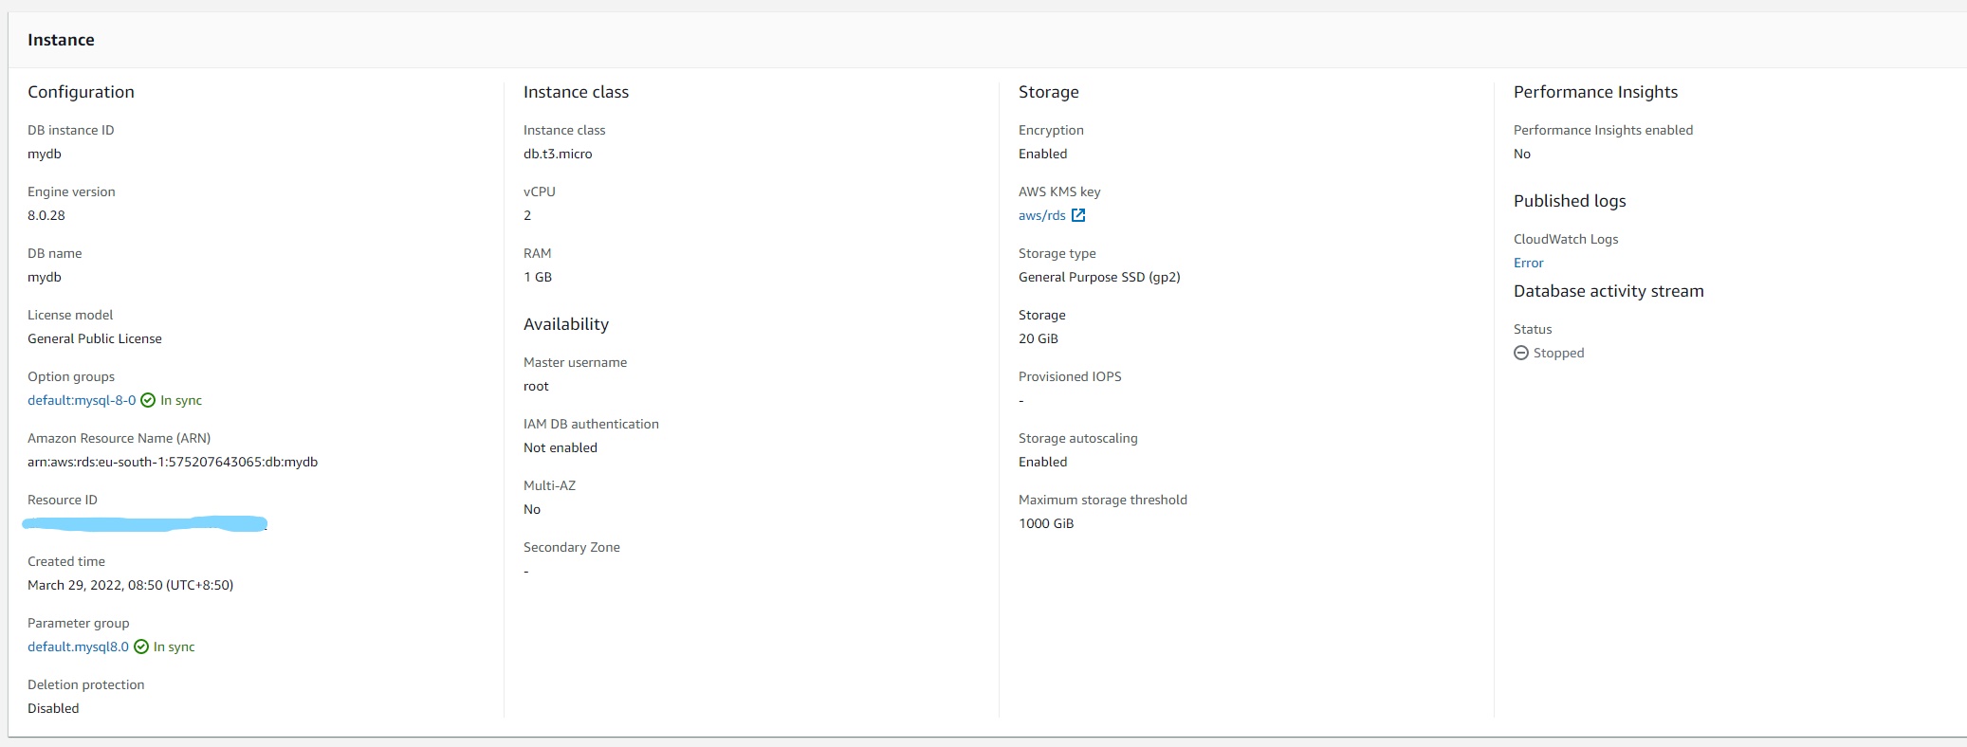Click the Stopped status icon

pos(1521,353)
